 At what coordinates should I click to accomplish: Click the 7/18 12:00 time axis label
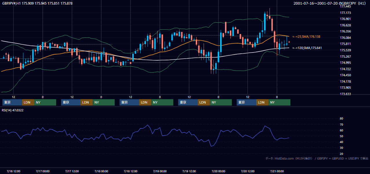[130, 171]
